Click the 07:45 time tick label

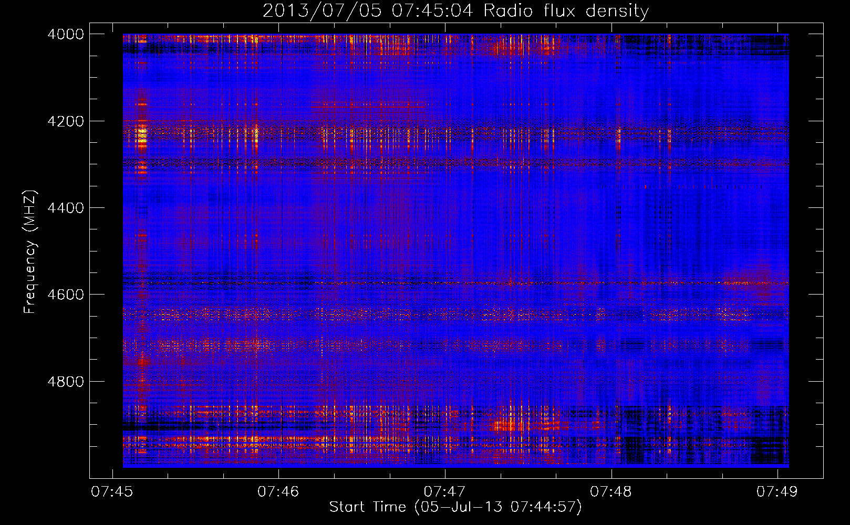111,492
